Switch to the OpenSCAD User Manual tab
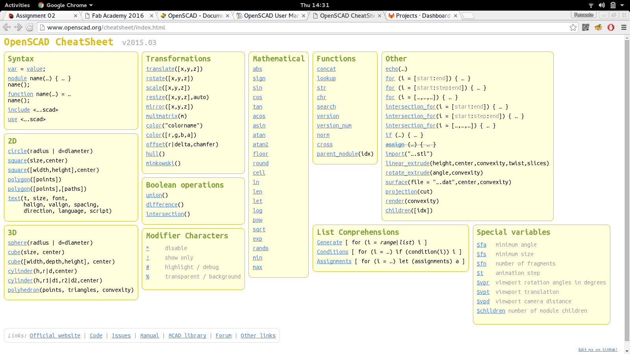 [x=270, y=16]
